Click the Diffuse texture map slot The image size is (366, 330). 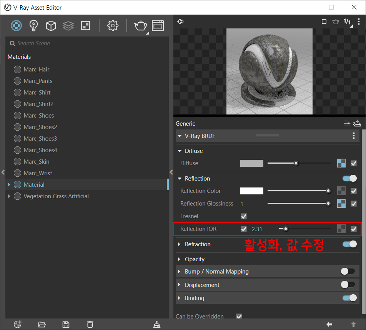341,163
